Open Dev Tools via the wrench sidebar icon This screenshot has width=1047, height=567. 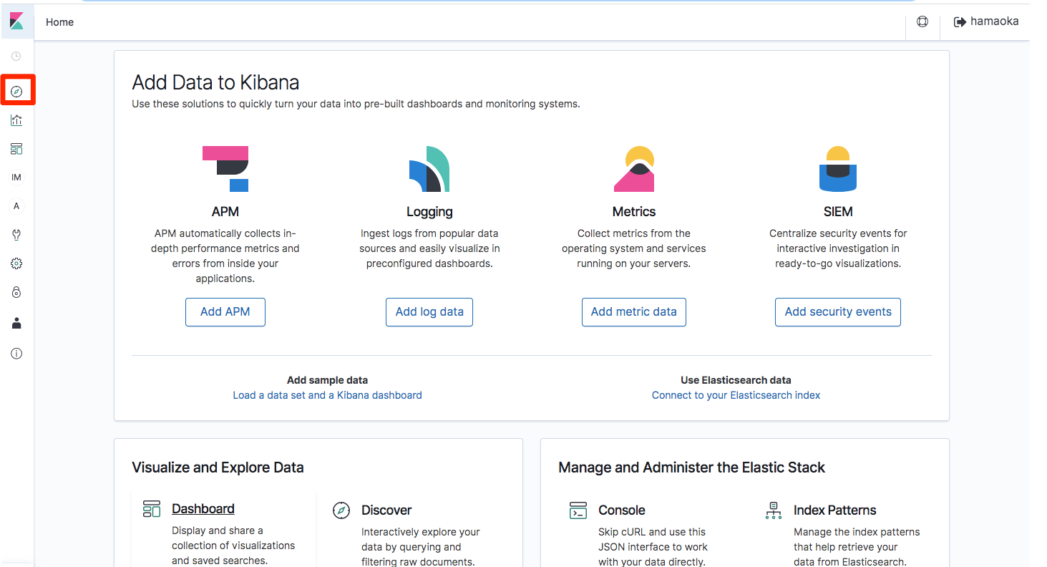(x=16, y=235)
